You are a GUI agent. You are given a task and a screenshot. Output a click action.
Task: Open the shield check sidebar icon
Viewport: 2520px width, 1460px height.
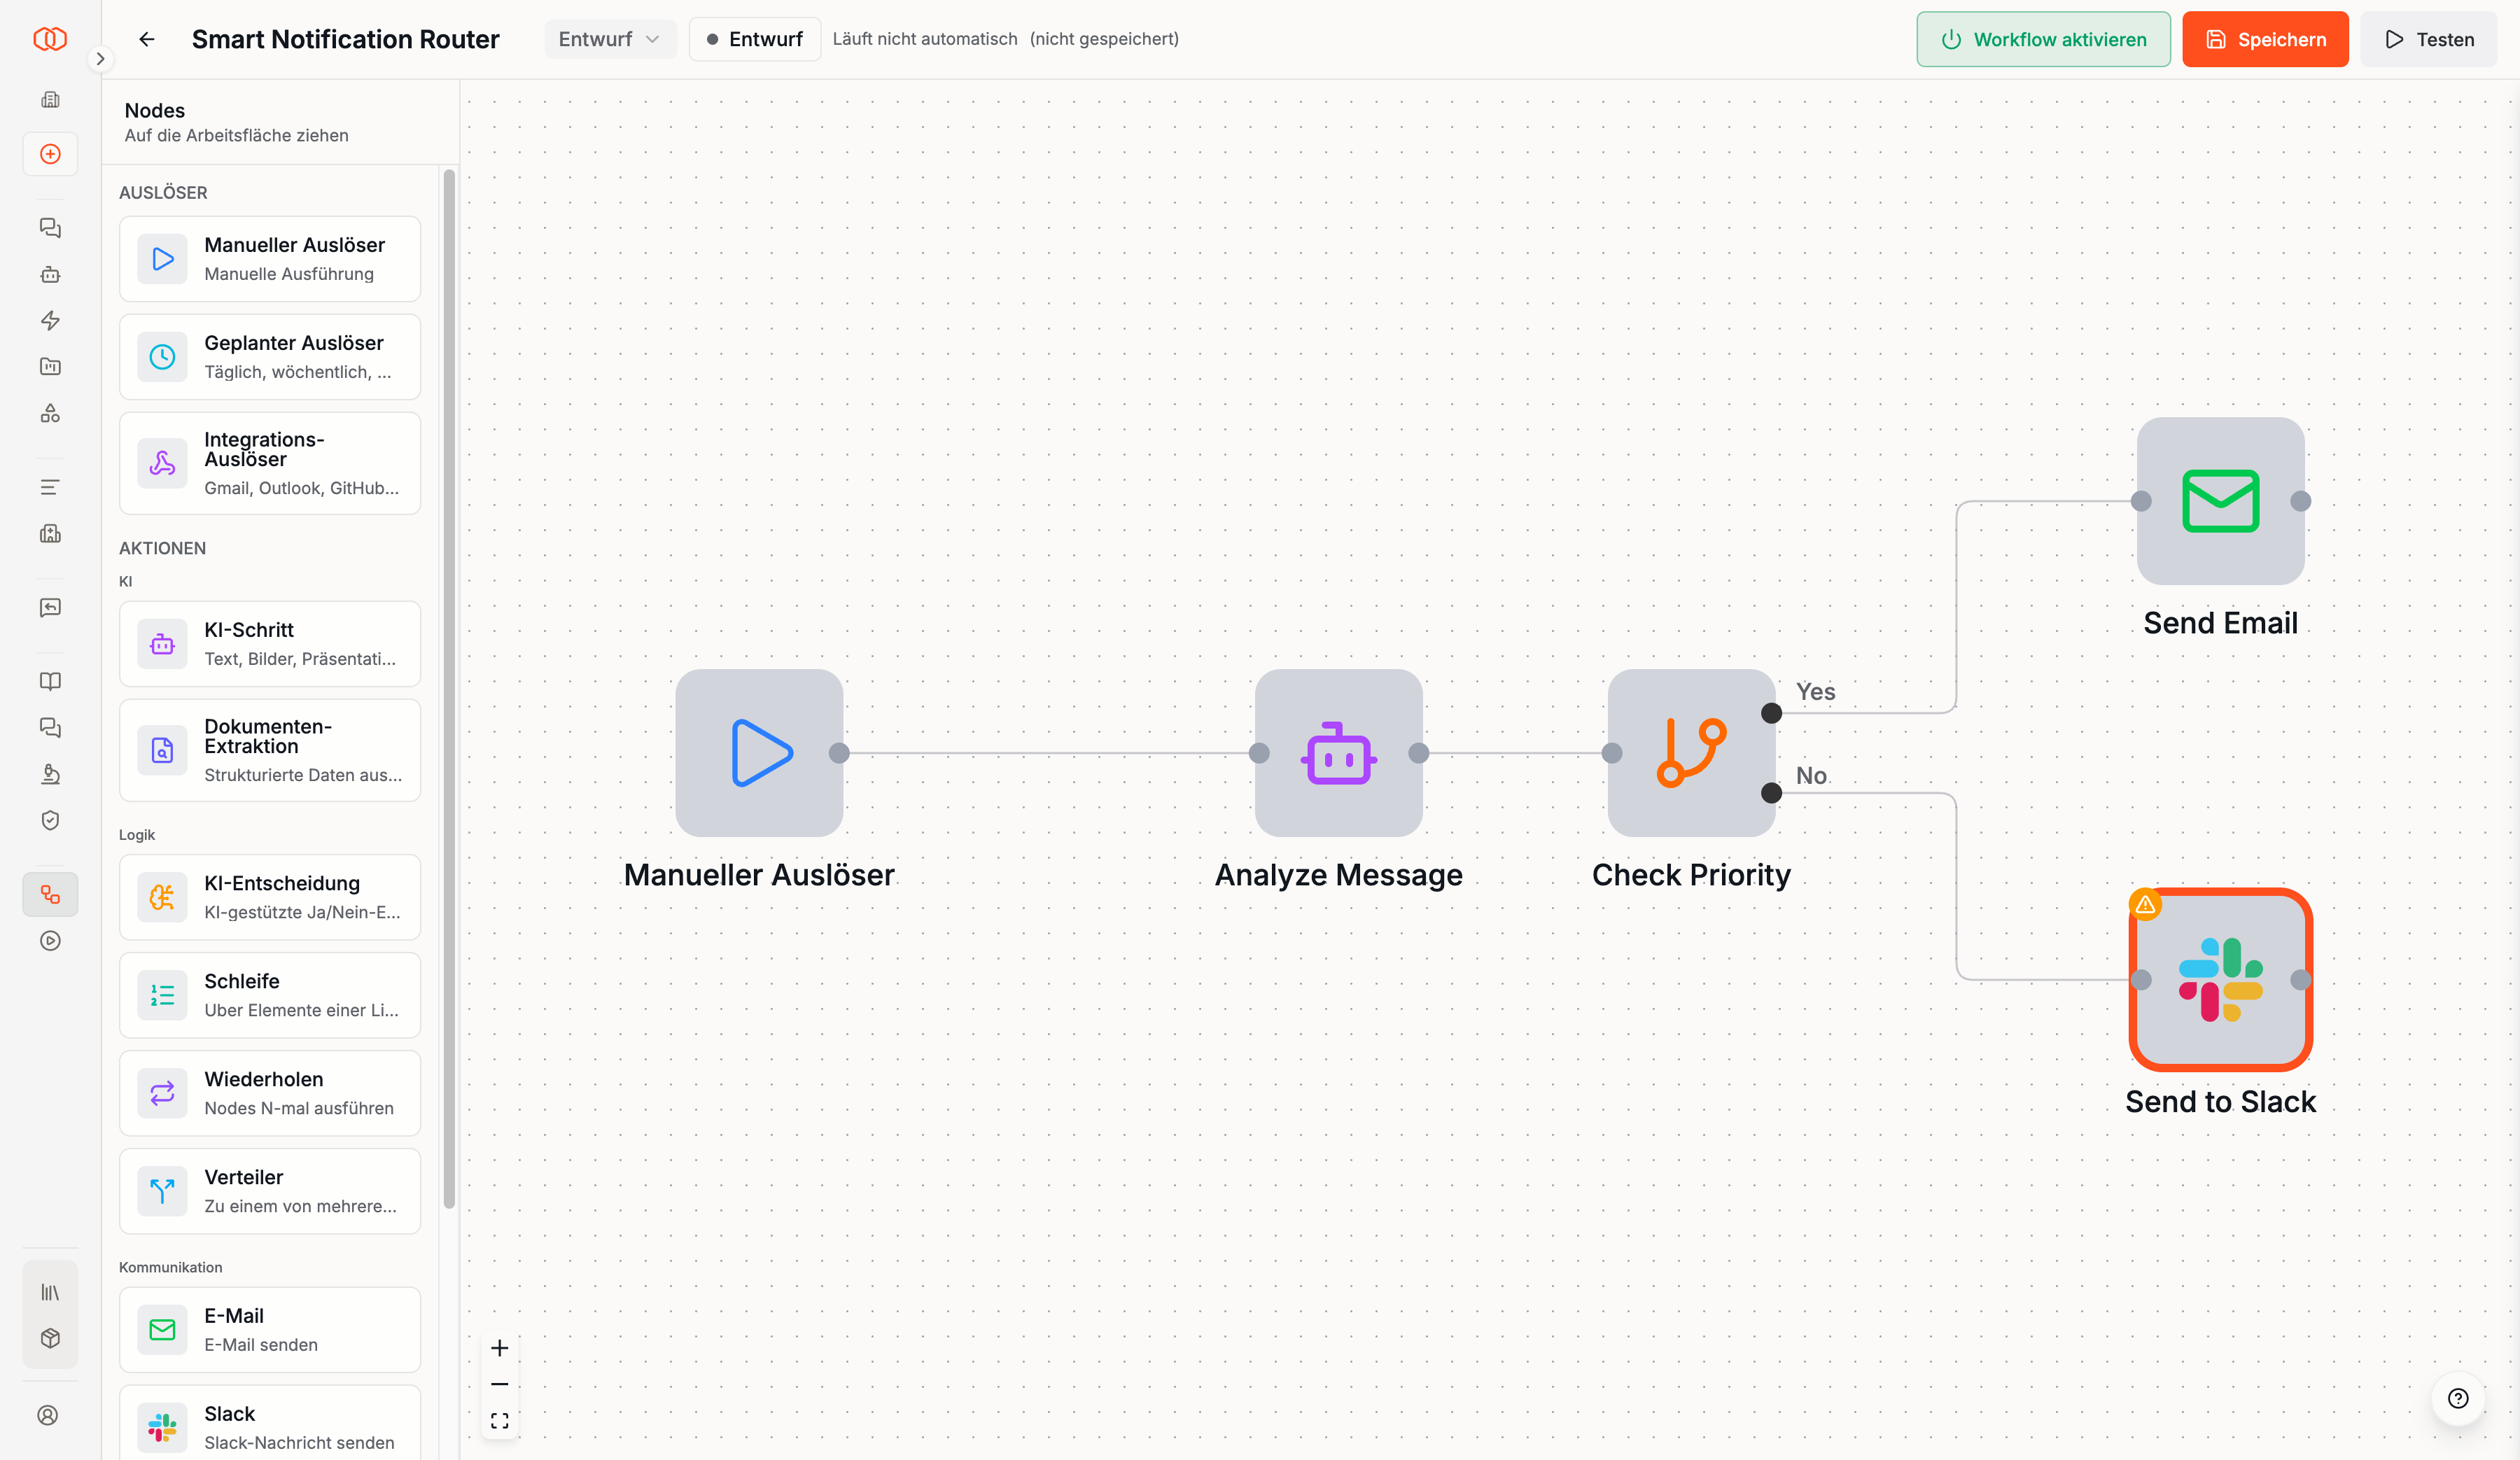[x=50, y=820]
